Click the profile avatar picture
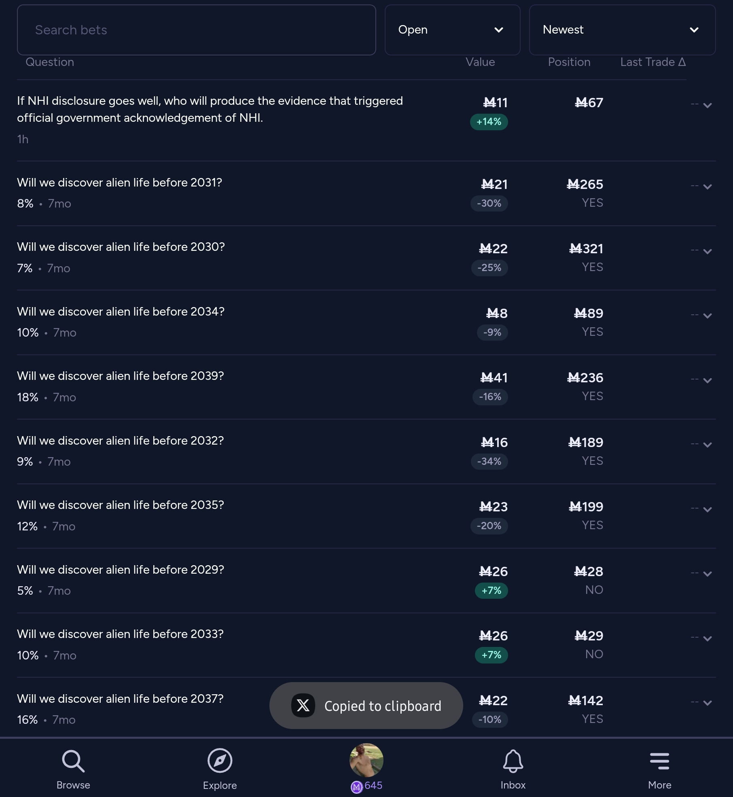 pyautogui.click(x=366, y=760)
